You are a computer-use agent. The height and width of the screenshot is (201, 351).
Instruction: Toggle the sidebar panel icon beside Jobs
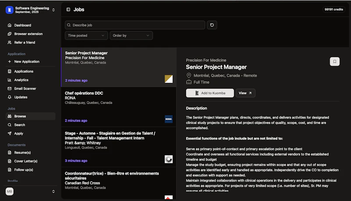68,9
